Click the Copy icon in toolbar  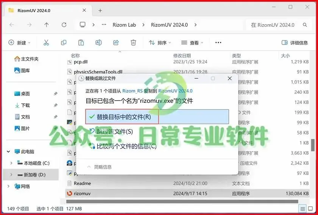pyautogui.click(x=64, y=43)
